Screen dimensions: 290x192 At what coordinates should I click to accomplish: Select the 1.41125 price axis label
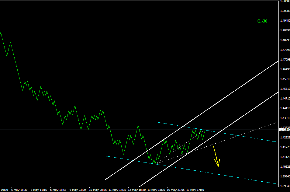click(285, 157)
